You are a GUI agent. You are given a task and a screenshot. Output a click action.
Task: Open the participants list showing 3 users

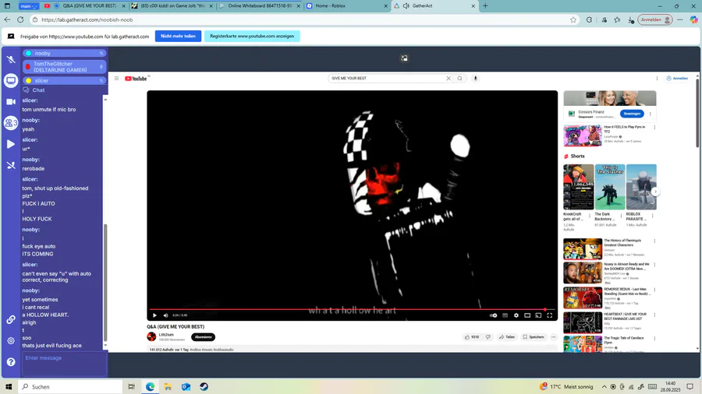11,123
